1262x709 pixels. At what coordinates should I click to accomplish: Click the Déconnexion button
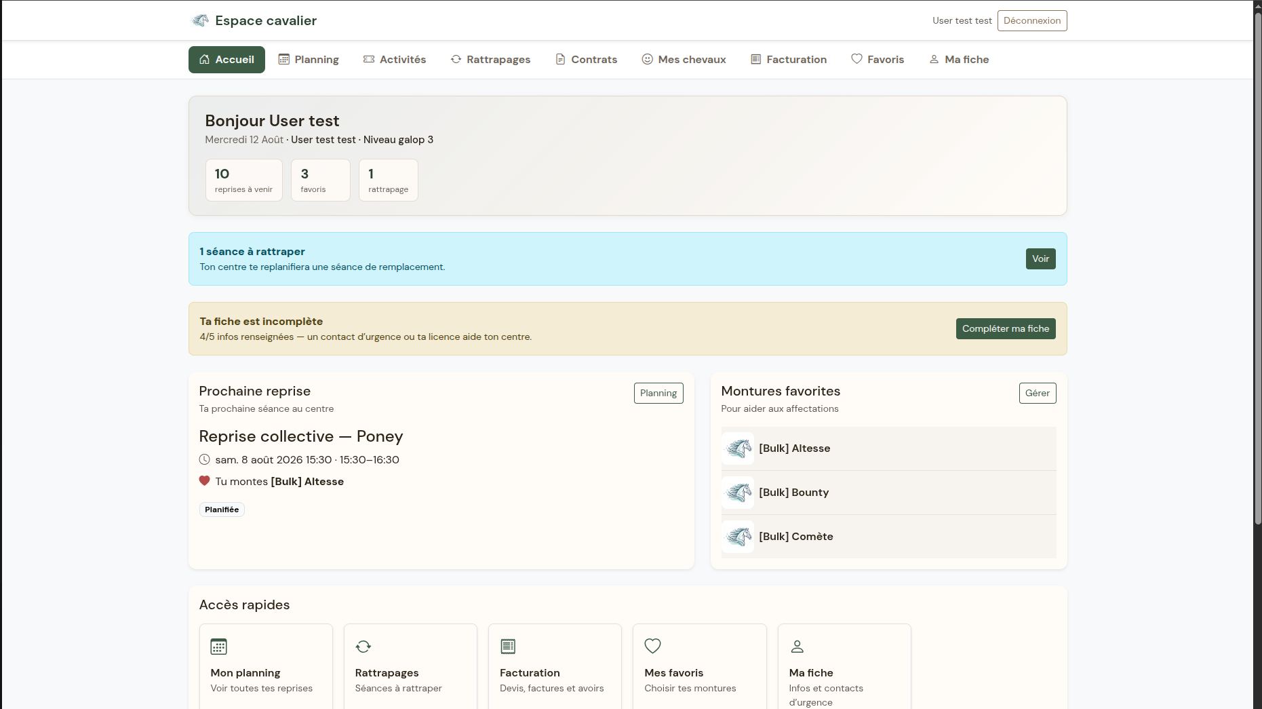tap(1032, 20)
